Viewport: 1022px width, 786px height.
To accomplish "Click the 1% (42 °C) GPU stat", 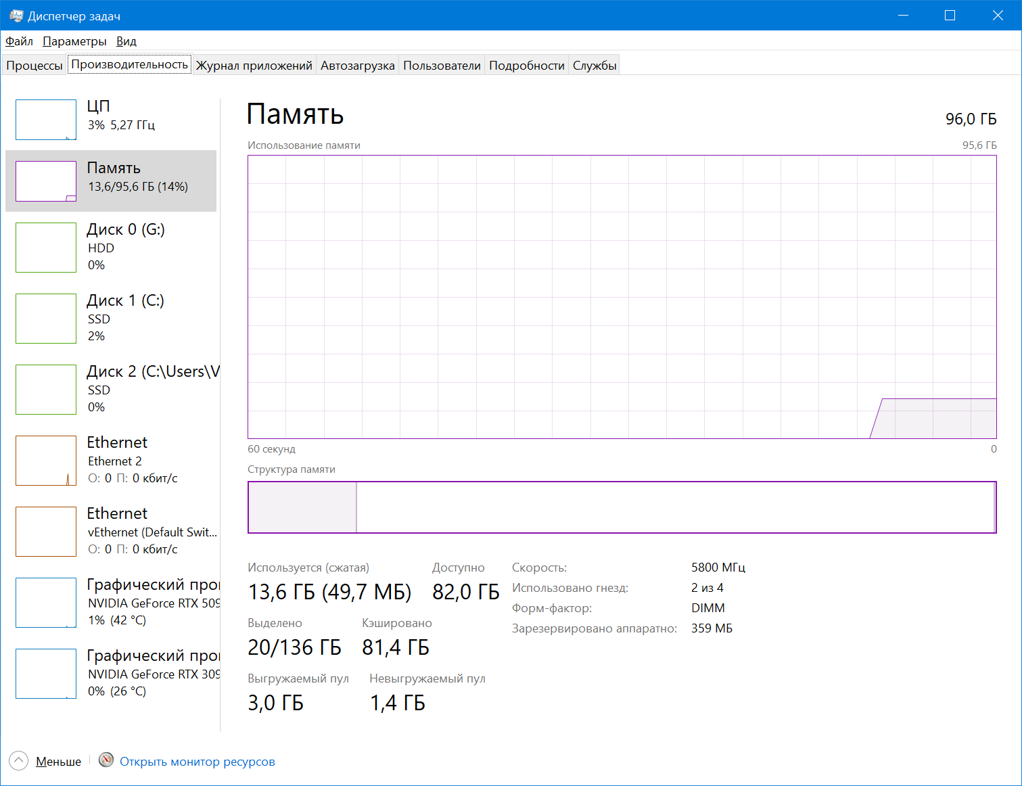I will click(x=117, y=620).
